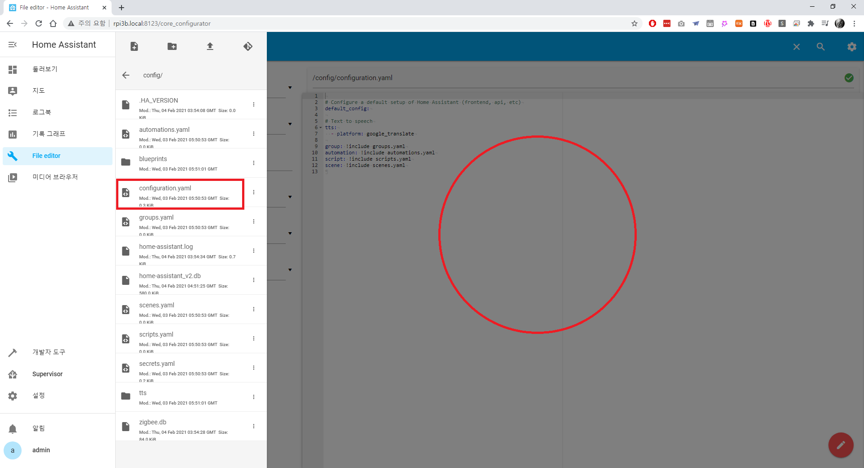Bookmark this page with star icon

pyautogui.click(x=634, y=23)
